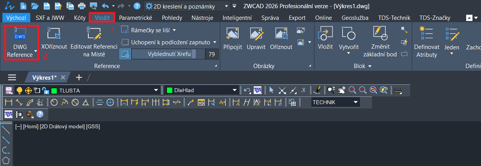Image resolution: width=481 pixels, height=166 pixels.
Task: Click the gear wheel icon in TDS toolbar
Action: [30, 114]
